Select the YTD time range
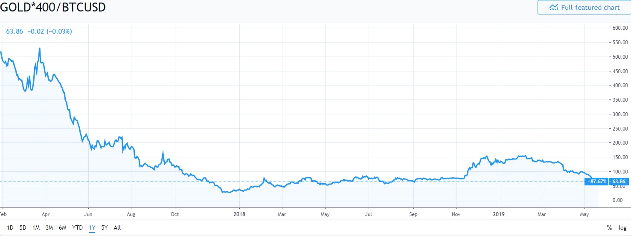The height and width of the screenshot is (236, 631). pyautogui.click(x=77, y=227)
